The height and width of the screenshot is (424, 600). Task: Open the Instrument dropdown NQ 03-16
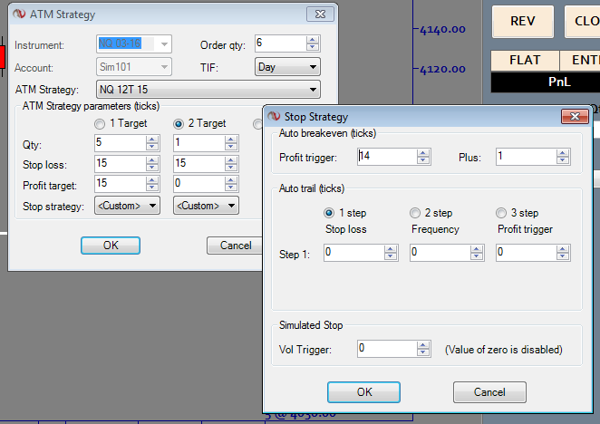pyautogui.click(x=134, y=44)
